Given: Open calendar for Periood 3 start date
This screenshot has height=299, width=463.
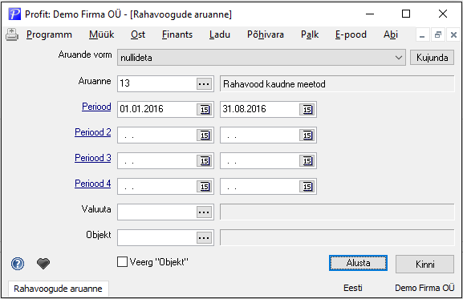Looking at the screenshot, I should tap(205, 161).
